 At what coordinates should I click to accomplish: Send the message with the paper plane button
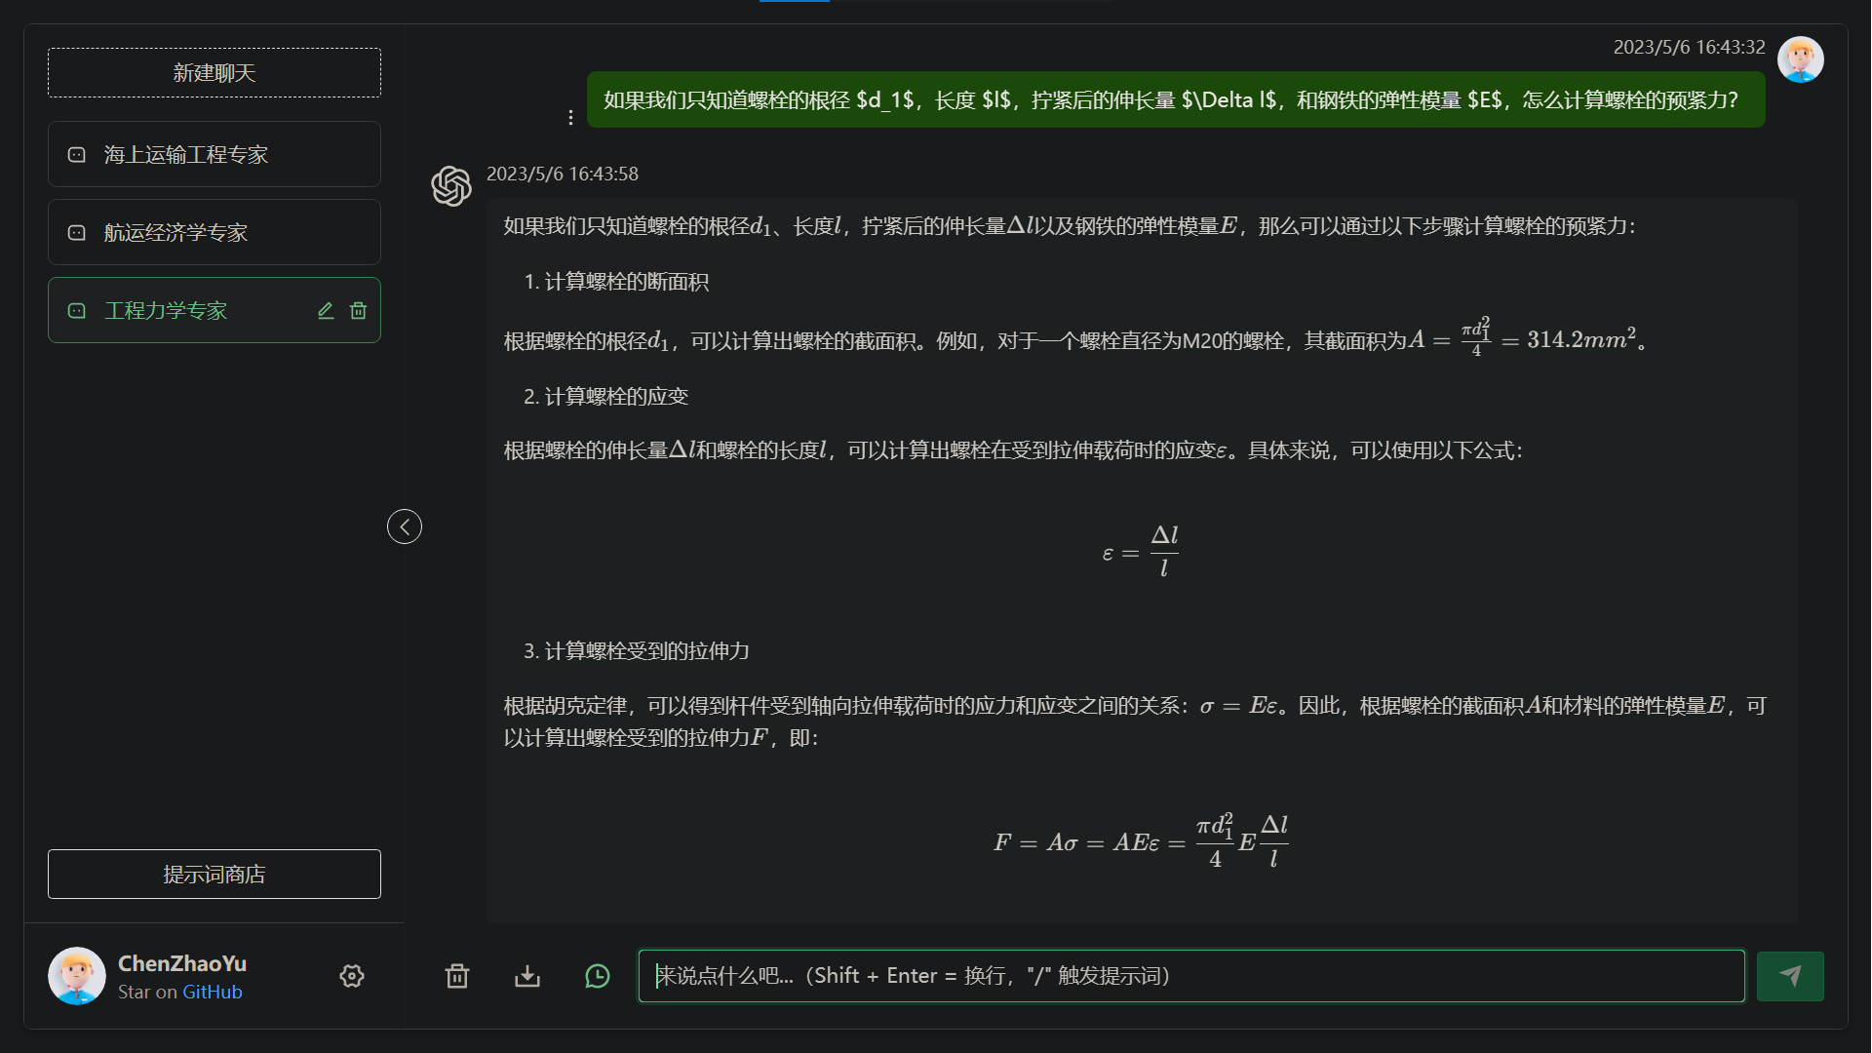click(x=1790, y=976)
